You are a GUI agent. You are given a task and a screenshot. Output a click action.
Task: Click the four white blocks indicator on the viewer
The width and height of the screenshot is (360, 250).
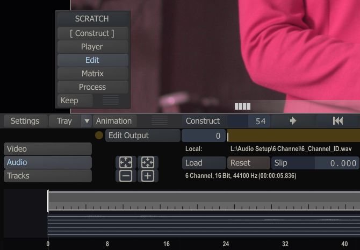242,106
